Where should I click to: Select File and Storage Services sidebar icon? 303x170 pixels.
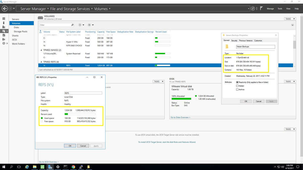[x=4, y=31]
